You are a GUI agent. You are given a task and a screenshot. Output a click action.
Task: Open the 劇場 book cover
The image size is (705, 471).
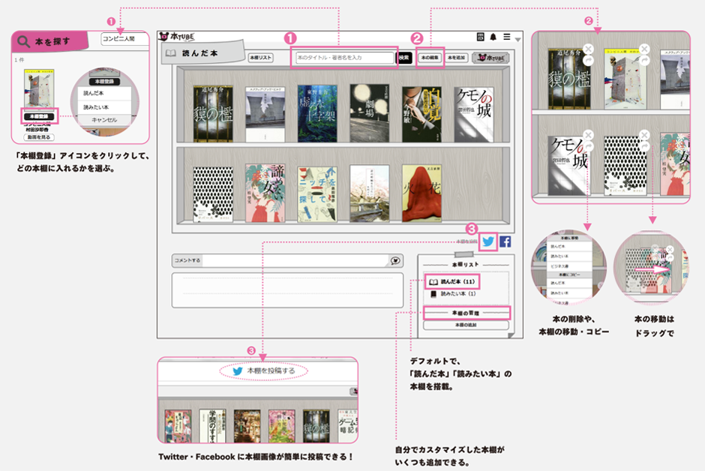click(370, 113)
